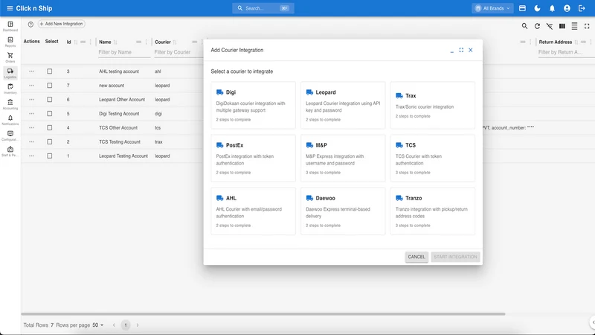The width and height of the screenshot is (595, 335).
Task: Open actions menu for AHL testing account row
Action: click(31, 71)
